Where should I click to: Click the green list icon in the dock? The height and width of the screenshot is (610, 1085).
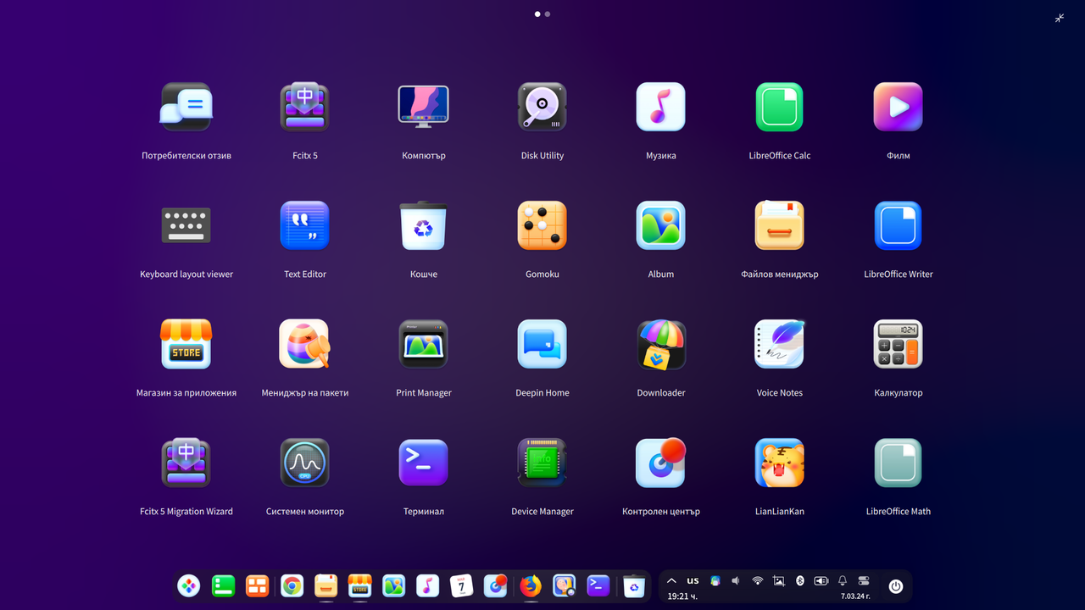223,585
